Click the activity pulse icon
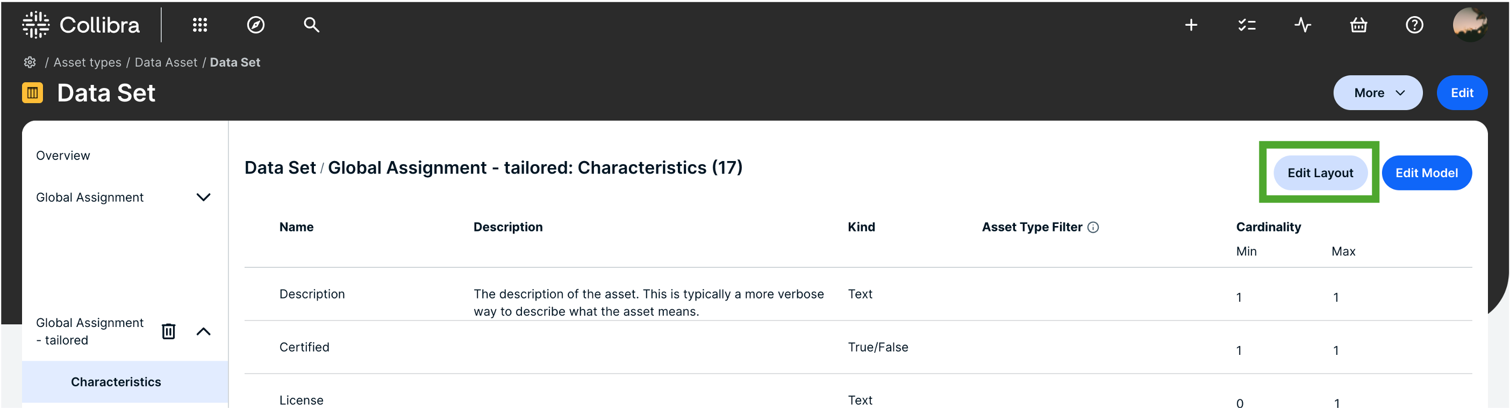The height and width of the screenshot is (408, 1510). (1303, 25)
